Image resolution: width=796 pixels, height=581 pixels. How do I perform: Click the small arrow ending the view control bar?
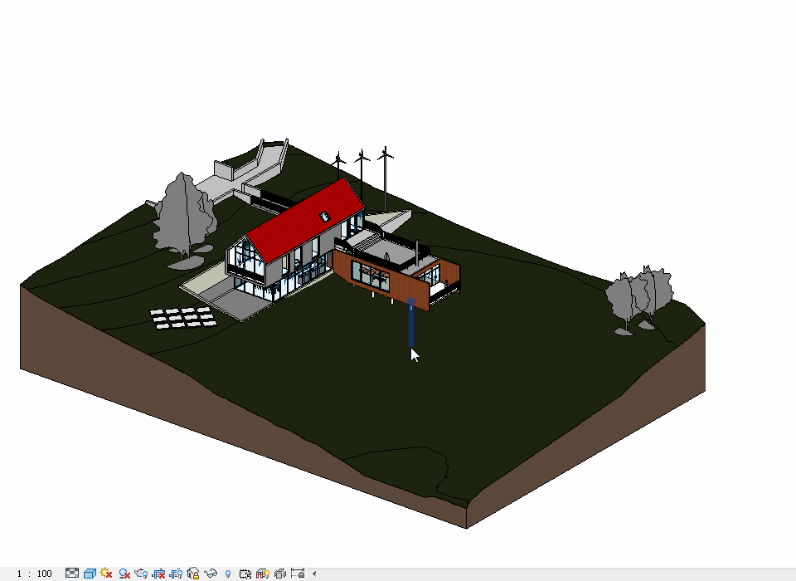(x=313, y=574)
